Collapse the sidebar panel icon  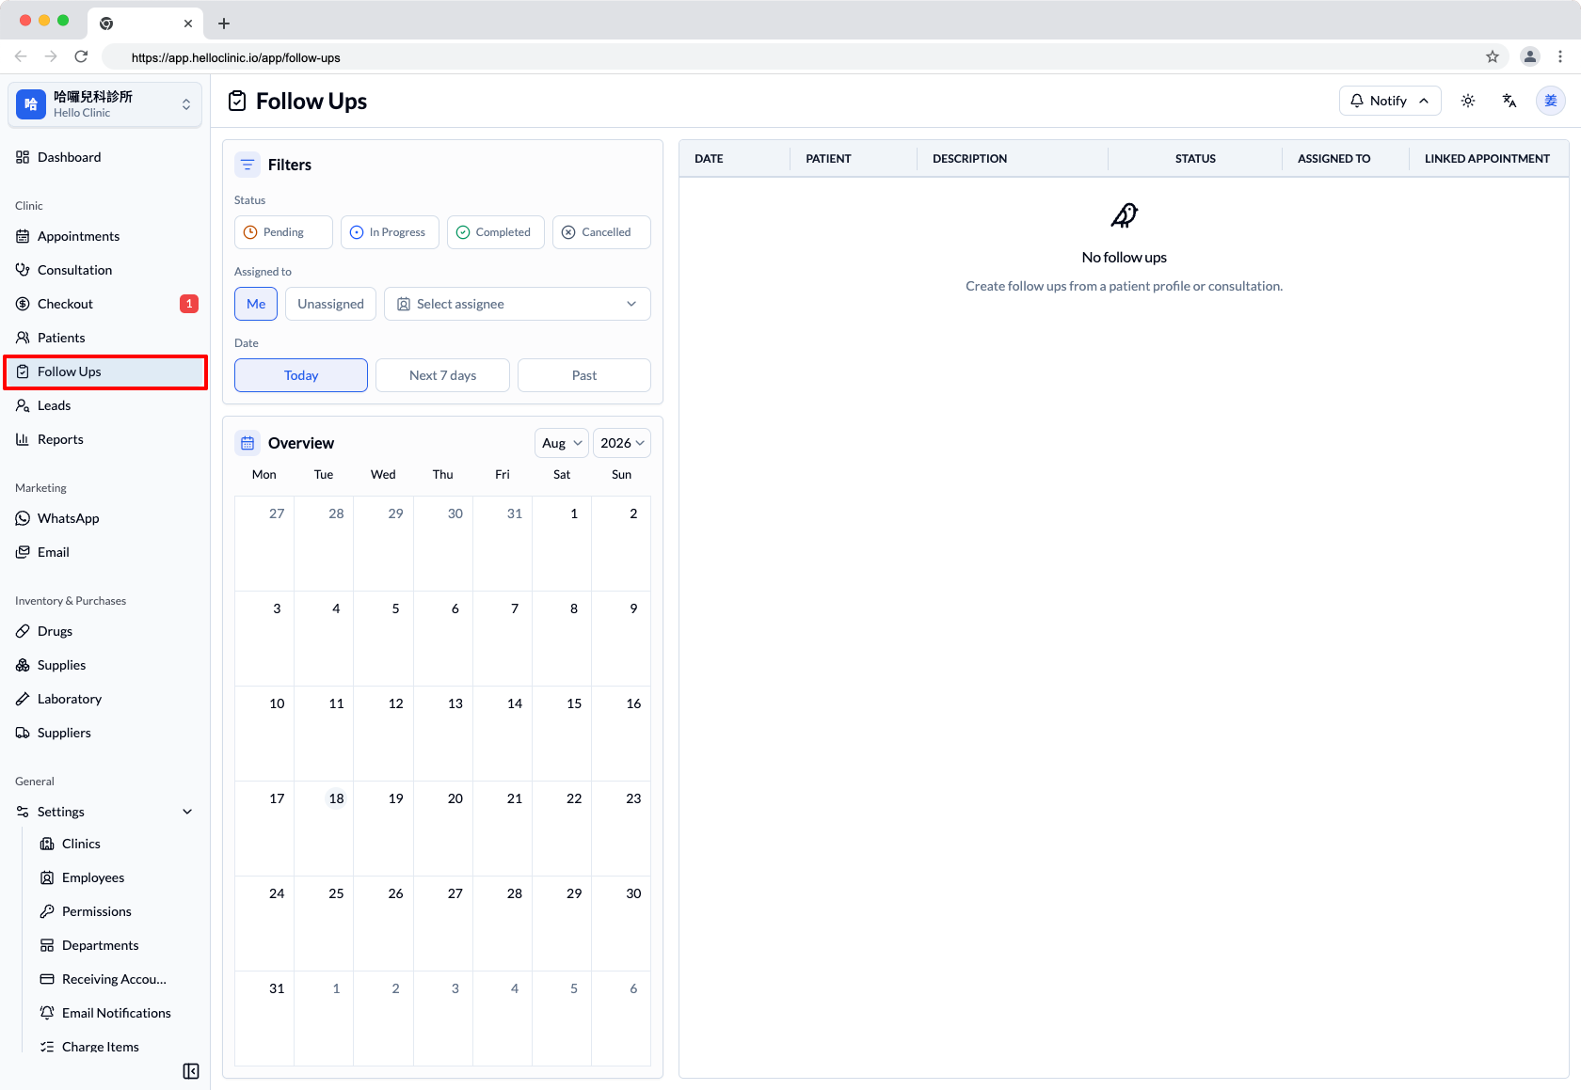(191, 1071)
